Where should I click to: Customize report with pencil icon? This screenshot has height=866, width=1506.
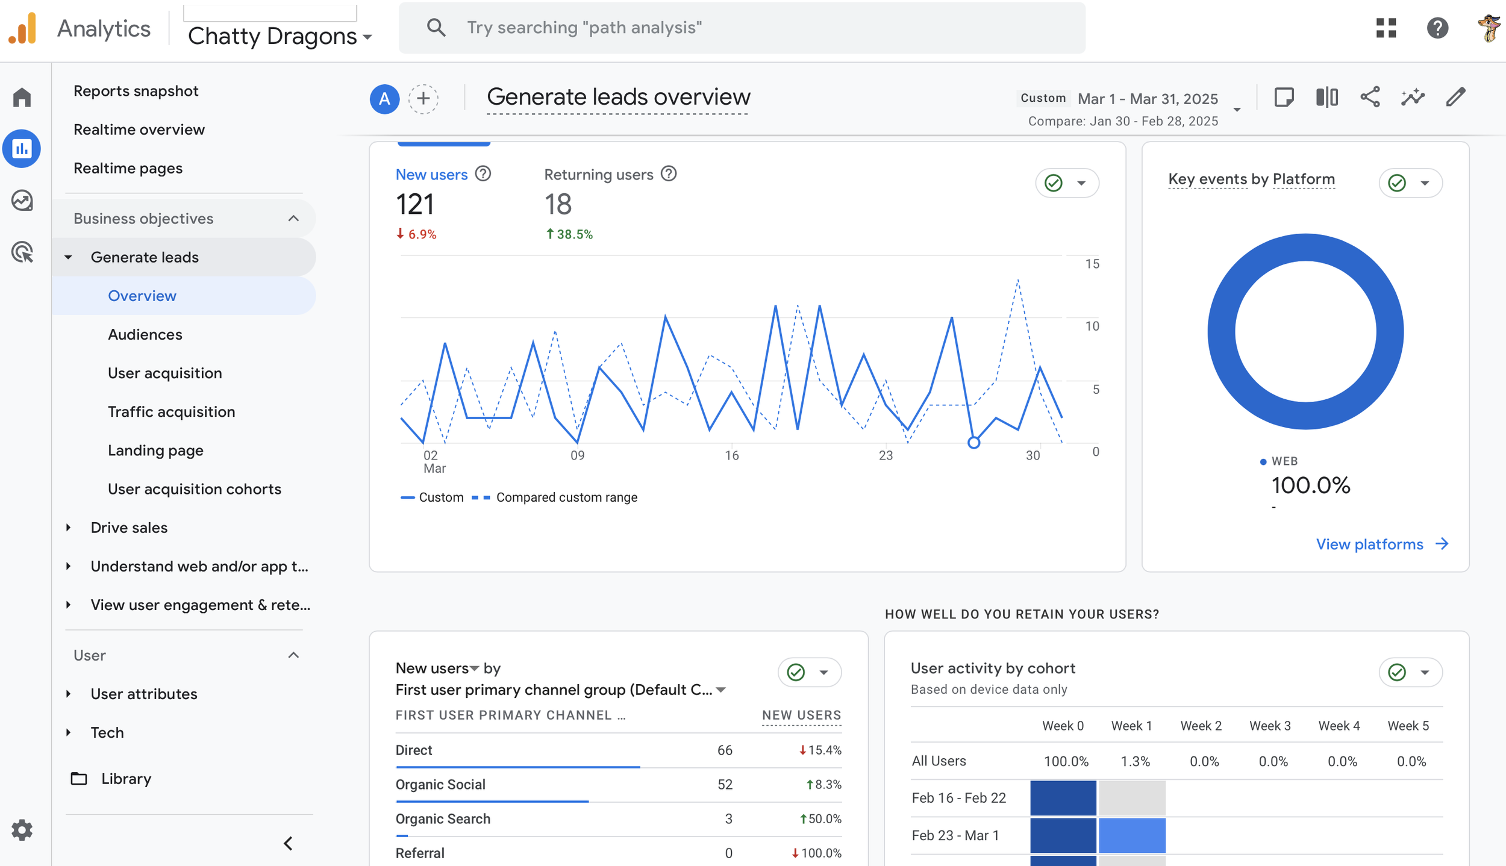(1455, 97)
